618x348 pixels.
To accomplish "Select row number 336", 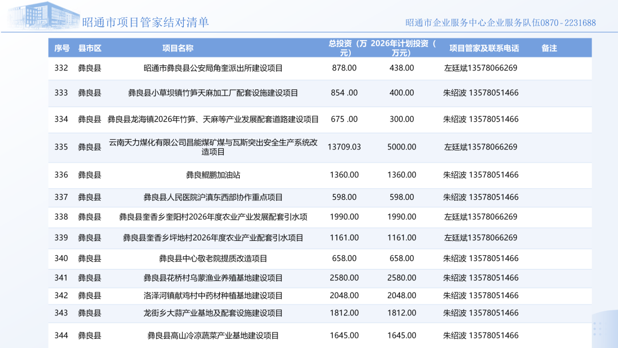I will tap(61, 175).
